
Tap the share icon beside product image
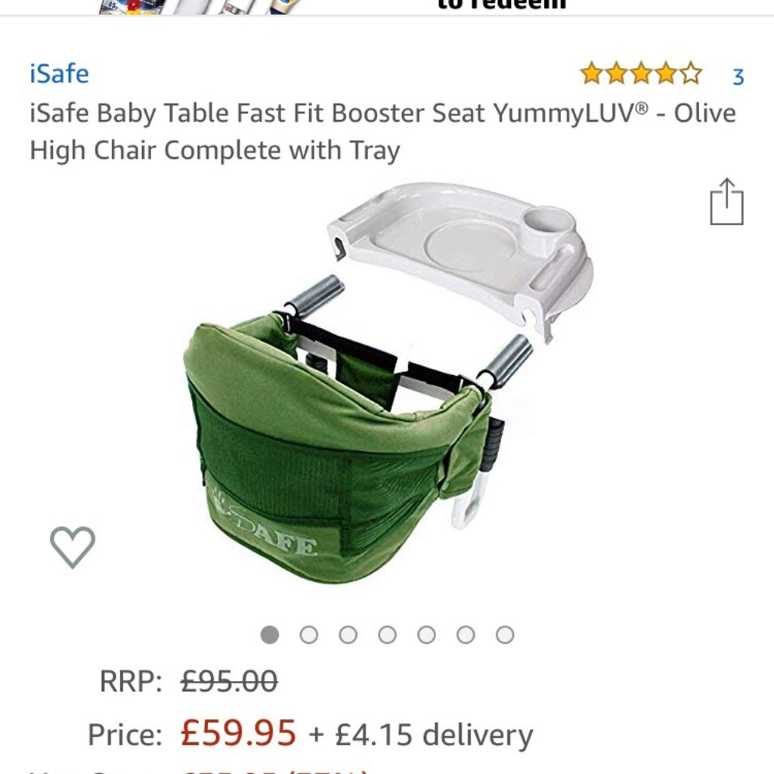coord(726,201)
